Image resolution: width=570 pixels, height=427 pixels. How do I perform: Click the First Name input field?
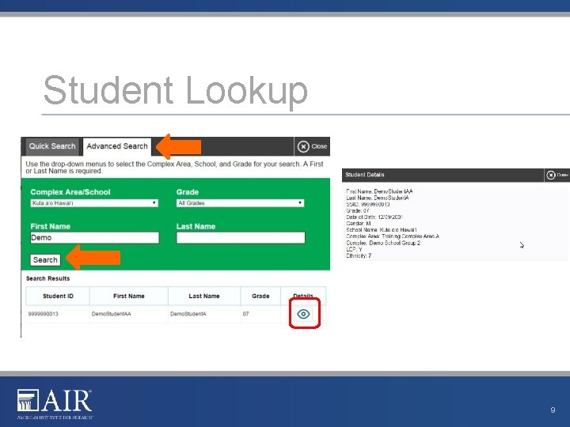tap(94, 238)
